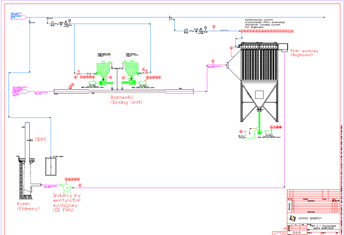Select the Filtr workowy (Baghouse) label
This screenshot has width=344, height=235.
click(304, 53)
